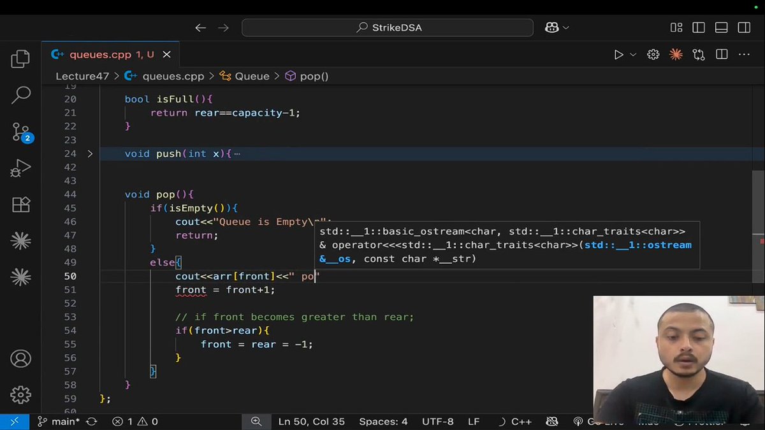
Task: Open errors and warnings count in status bar
Action: 135,421
